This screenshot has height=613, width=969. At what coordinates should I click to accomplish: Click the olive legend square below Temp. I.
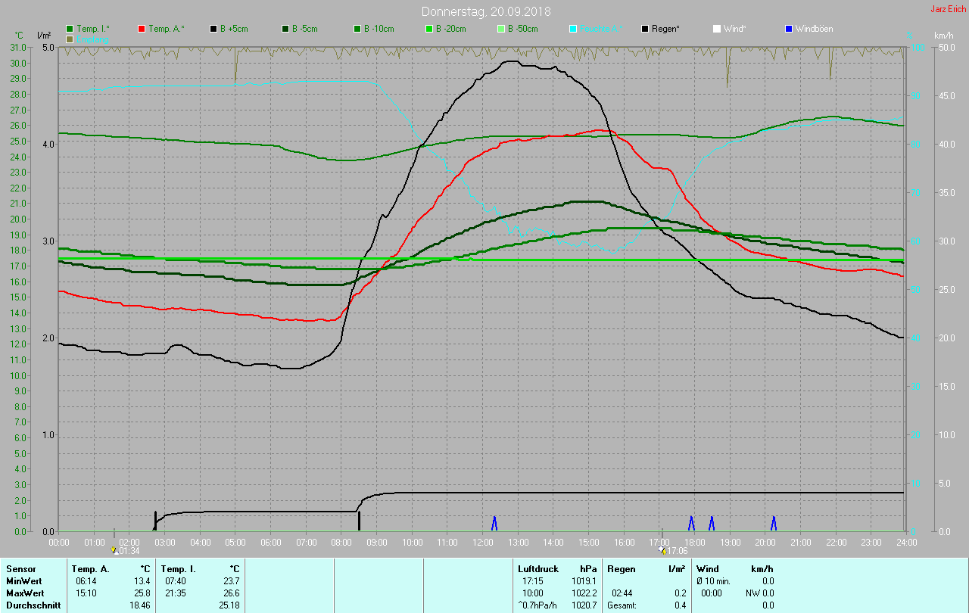pyautogui.click(x=70, y=39)
